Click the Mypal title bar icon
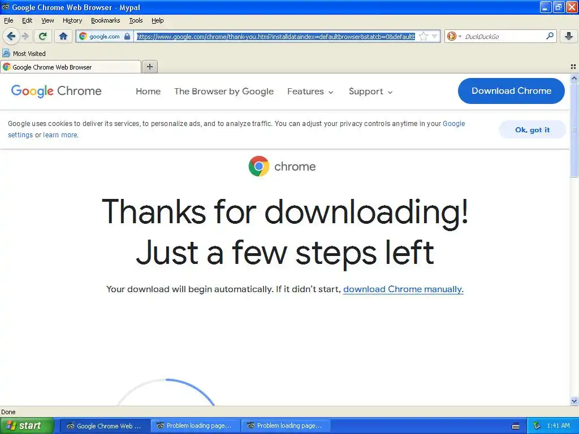The width and height of the screenshot is (579, 434). point(6,7)
